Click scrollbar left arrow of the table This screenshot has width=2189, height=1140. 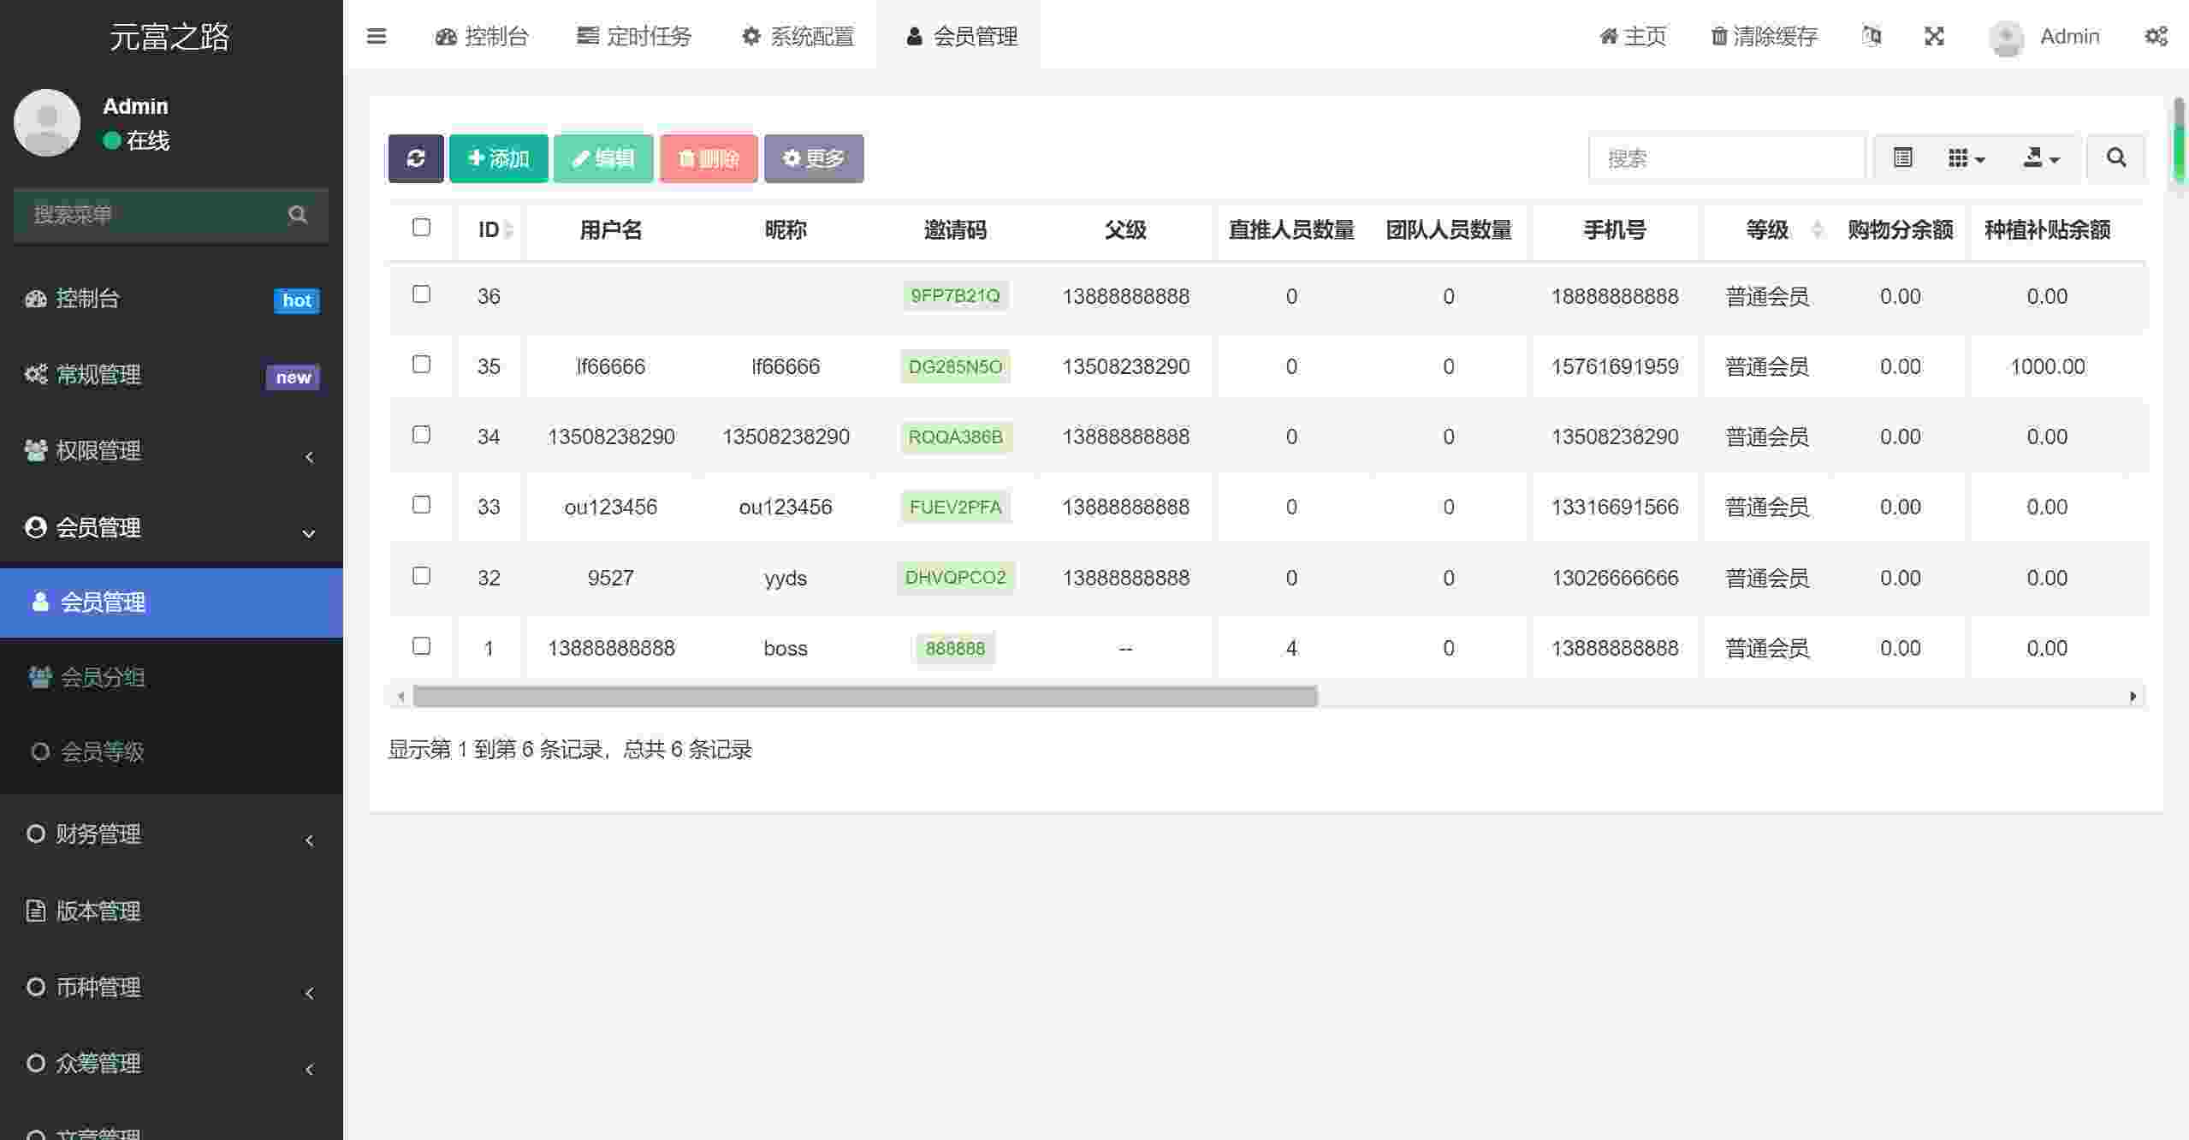400,697
